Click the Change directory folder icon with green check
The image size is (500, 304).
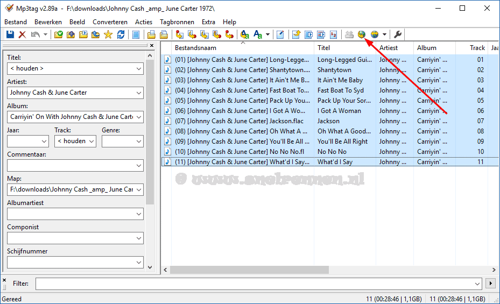pos(58,34)
